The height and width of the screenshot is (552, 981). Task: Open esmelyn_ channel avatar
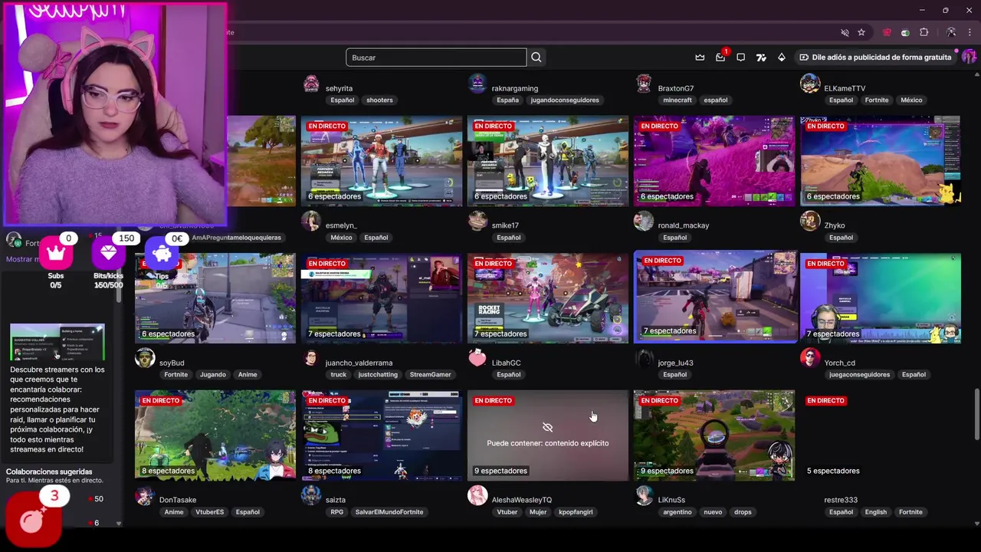point(311,221)
